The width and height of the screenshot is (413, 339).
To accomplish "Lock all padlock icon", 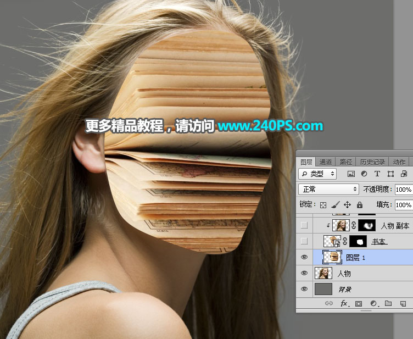I will [x=360, y=205].
